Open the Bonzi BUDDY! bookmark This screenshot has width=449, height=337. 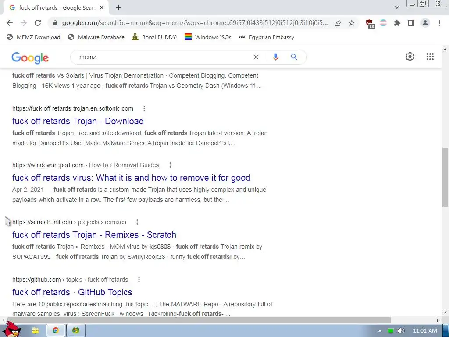[155, 37]
